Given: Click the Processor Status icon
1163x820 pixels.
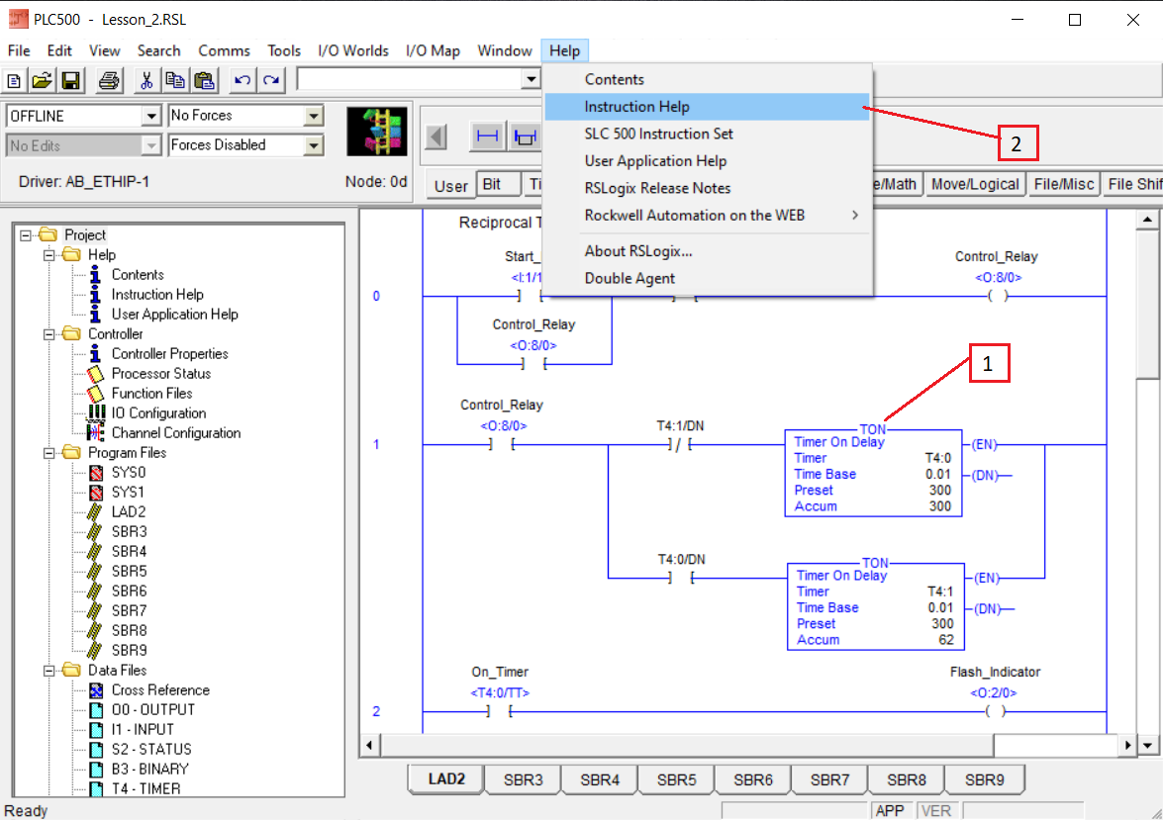Looking at the screenshot, I should click(x=96, y=374).
